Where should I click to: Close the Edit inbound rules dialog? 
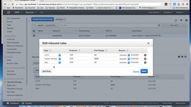[148, 43]
